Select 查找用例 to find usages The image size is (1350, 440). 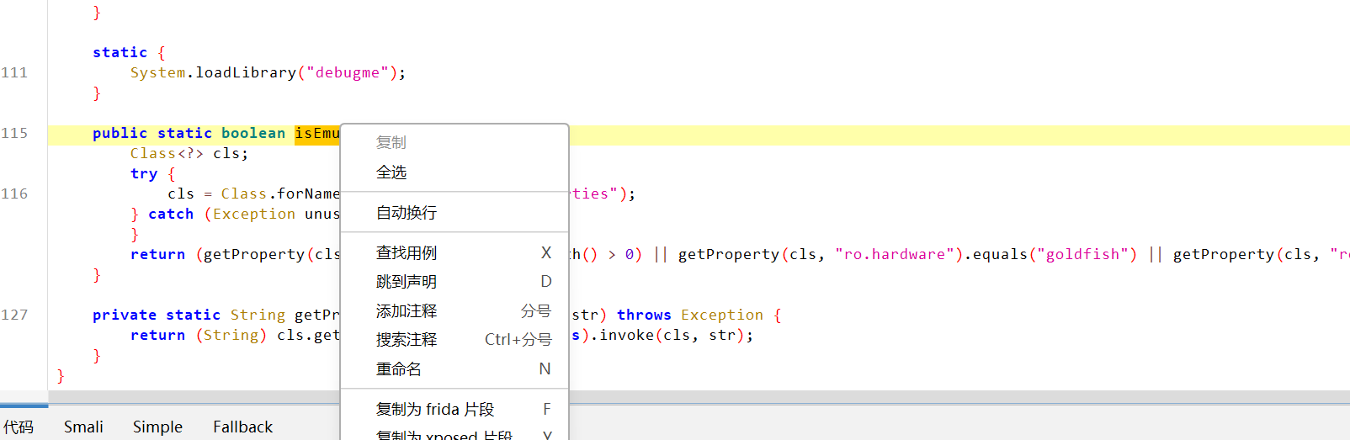tap(407, 253)
